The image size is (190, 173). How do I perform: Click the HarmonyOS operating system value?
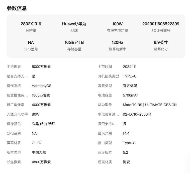41,86
